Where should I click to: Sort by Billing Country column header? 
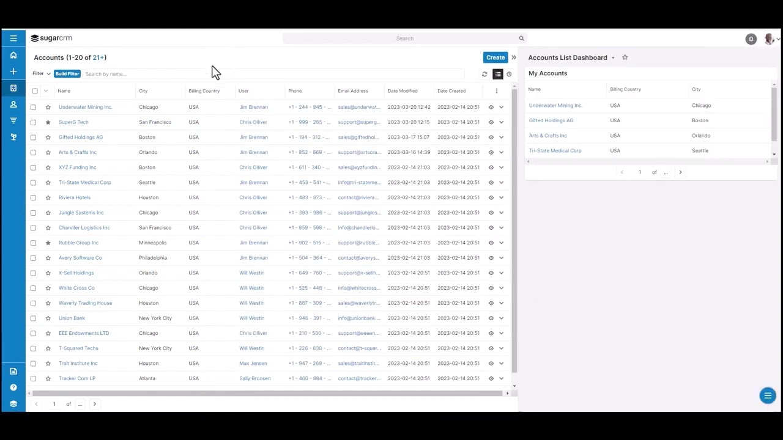tap(204, 91)
